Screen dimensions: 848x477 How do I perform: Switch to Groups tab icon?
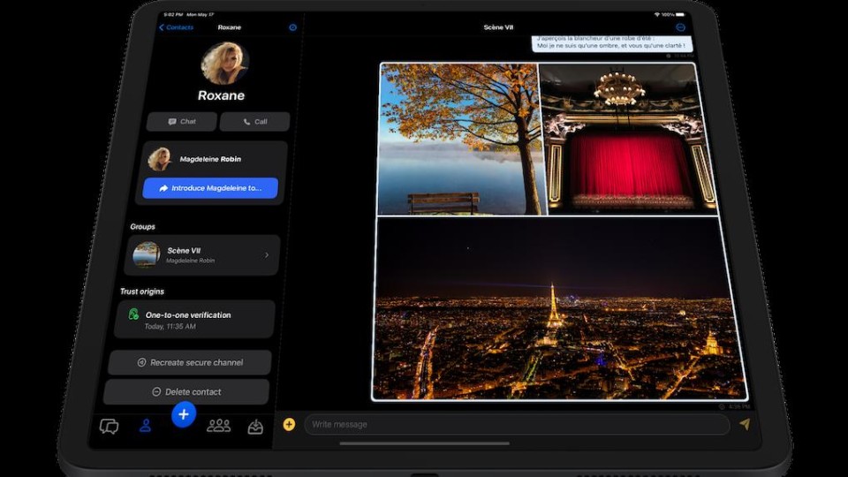click(x=218, y=426)
